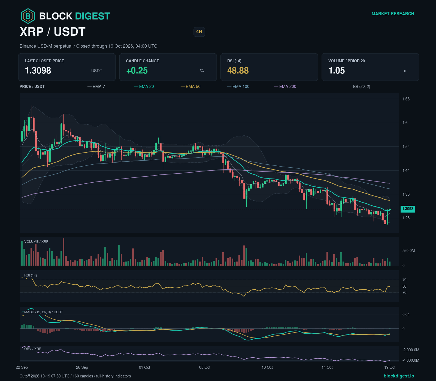Screen dimensions: 436x381
Task: Open the MARKET RESEARCH link
Action: [393, 14]
